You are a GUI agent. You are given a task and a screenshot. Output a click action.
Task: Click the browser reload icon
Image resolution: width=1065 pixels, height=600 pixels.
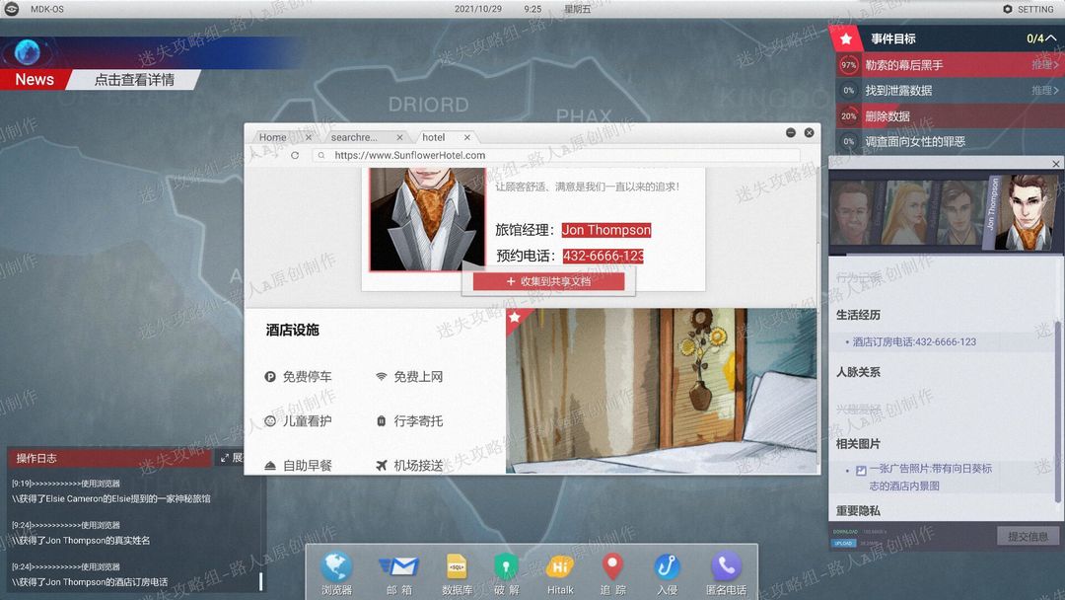pyautogui.click(x=295, y=156)
